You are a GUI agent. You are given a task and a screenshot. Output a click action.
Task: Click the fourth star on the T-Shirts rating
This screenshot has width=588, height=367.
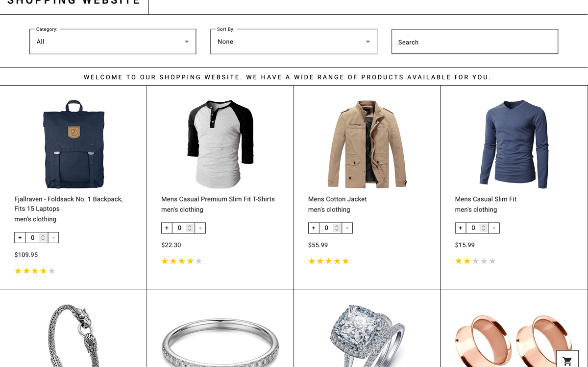tap(190, 261)
